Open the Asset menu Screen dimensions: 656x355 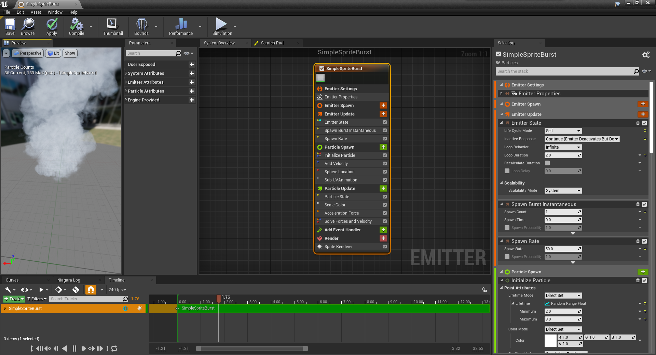[x=36, y=12]
